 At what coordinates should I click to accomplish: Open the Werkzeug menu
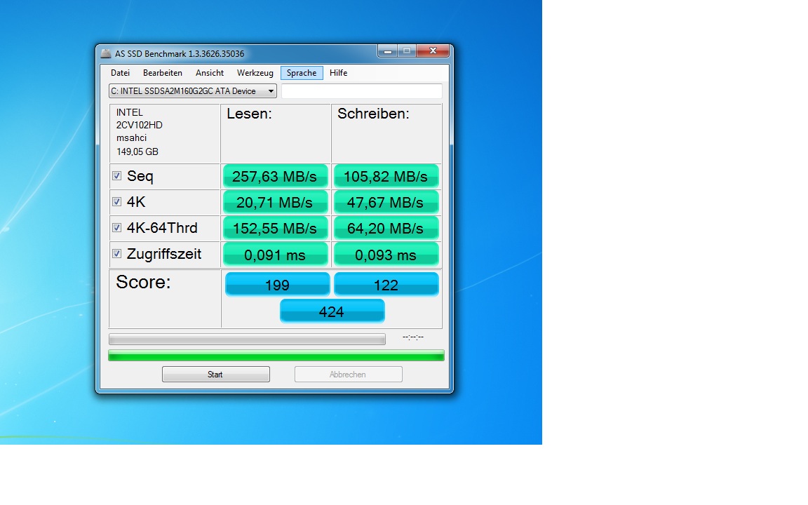(255, 73)
